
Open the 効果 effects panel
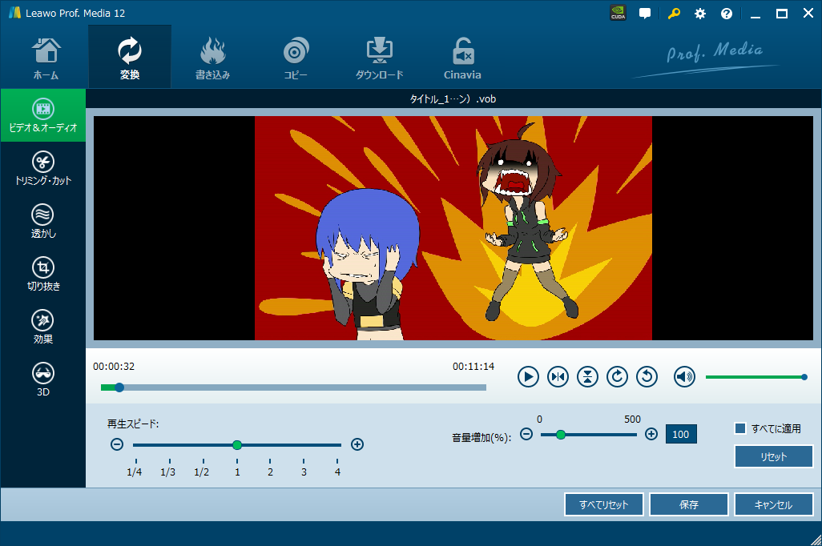tap(43, 327)
